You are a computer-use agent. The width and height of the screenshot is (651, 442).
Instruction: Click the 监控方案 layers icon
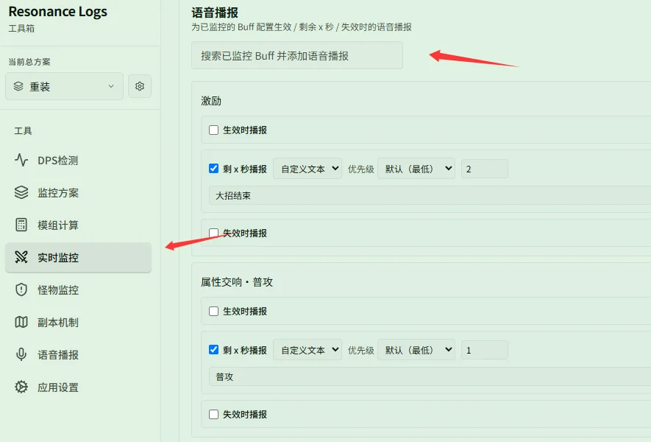(x=21, y=192)
